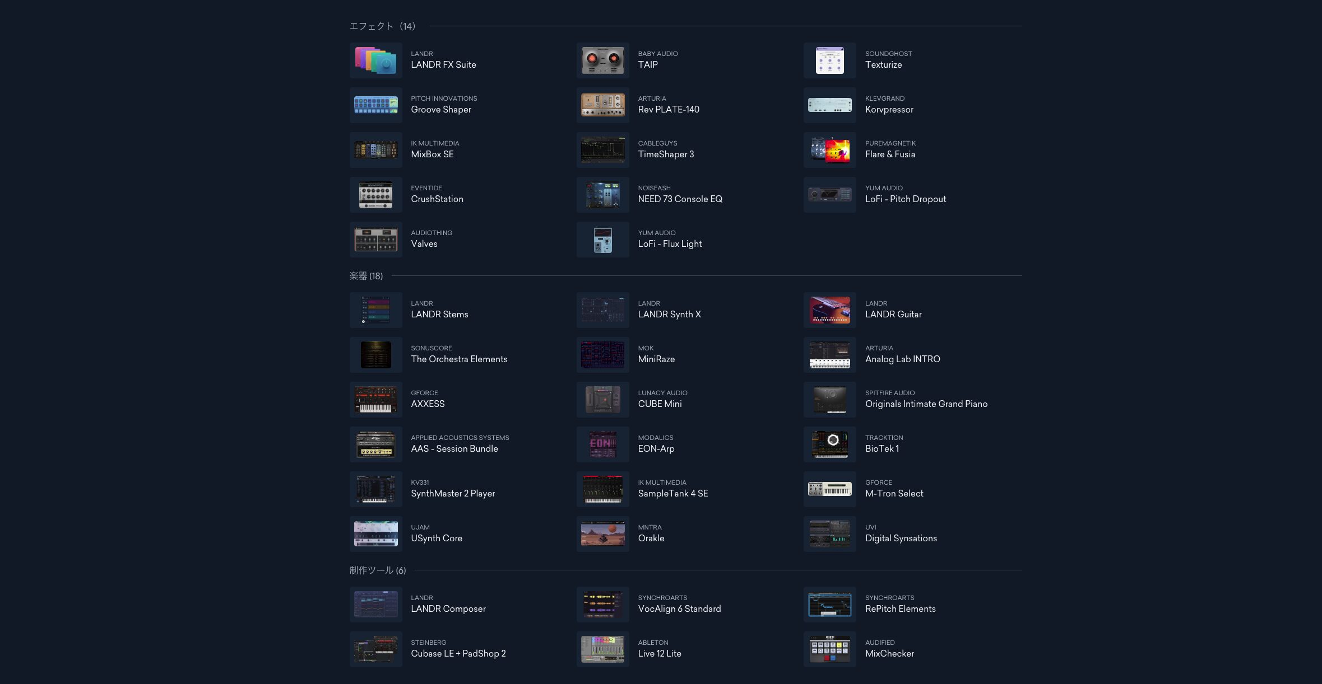
Task: Select the Orakle desert thumbnail
Action: click(602, 534)
